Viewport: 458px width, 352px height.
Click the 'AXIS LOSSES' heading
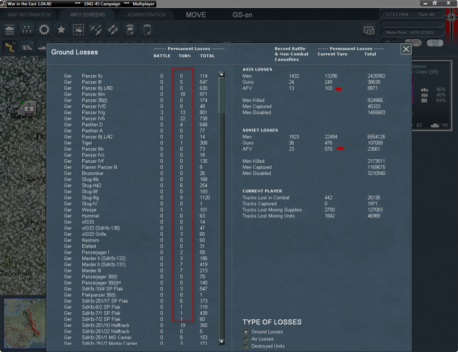click(257, 69)
